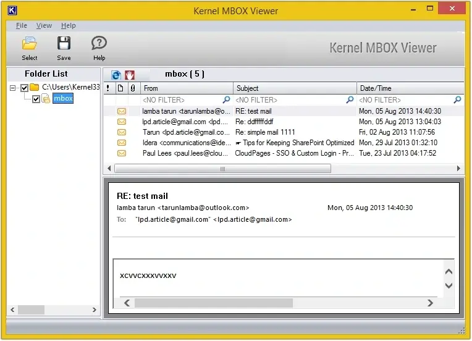Click envelope icon of Idera mail
The width and height of the screenshot is (472, 341).
[x=122, y=143]
